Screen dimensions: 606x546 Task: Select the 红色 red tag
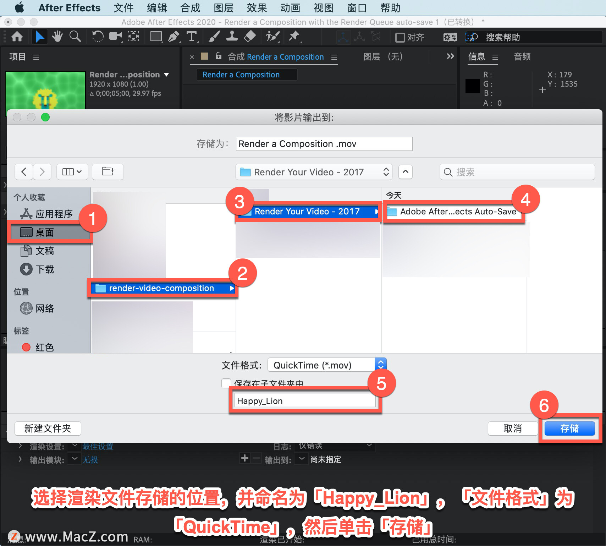pos(45,347)
